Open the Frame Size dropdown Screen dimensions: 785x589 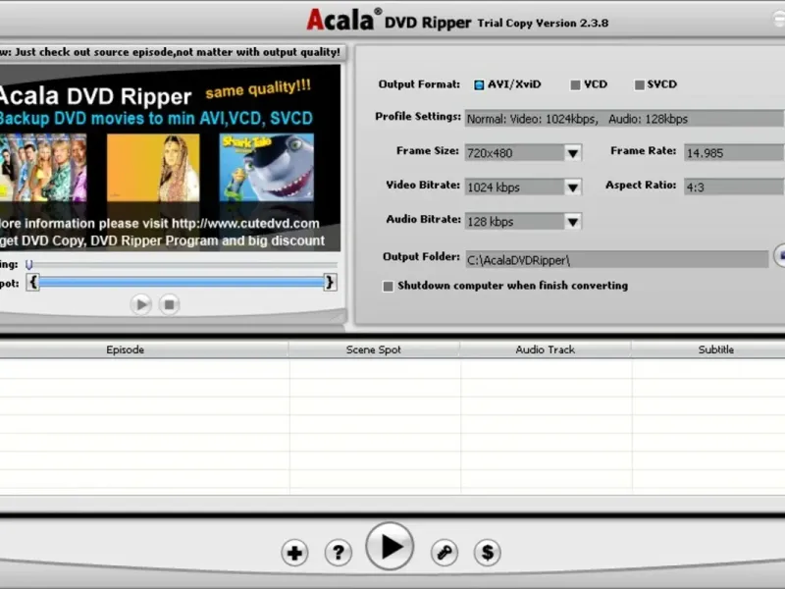point(573,153)
